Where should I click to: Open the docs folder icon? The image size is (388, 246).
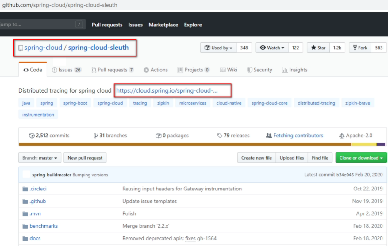(x=25, y=238)
